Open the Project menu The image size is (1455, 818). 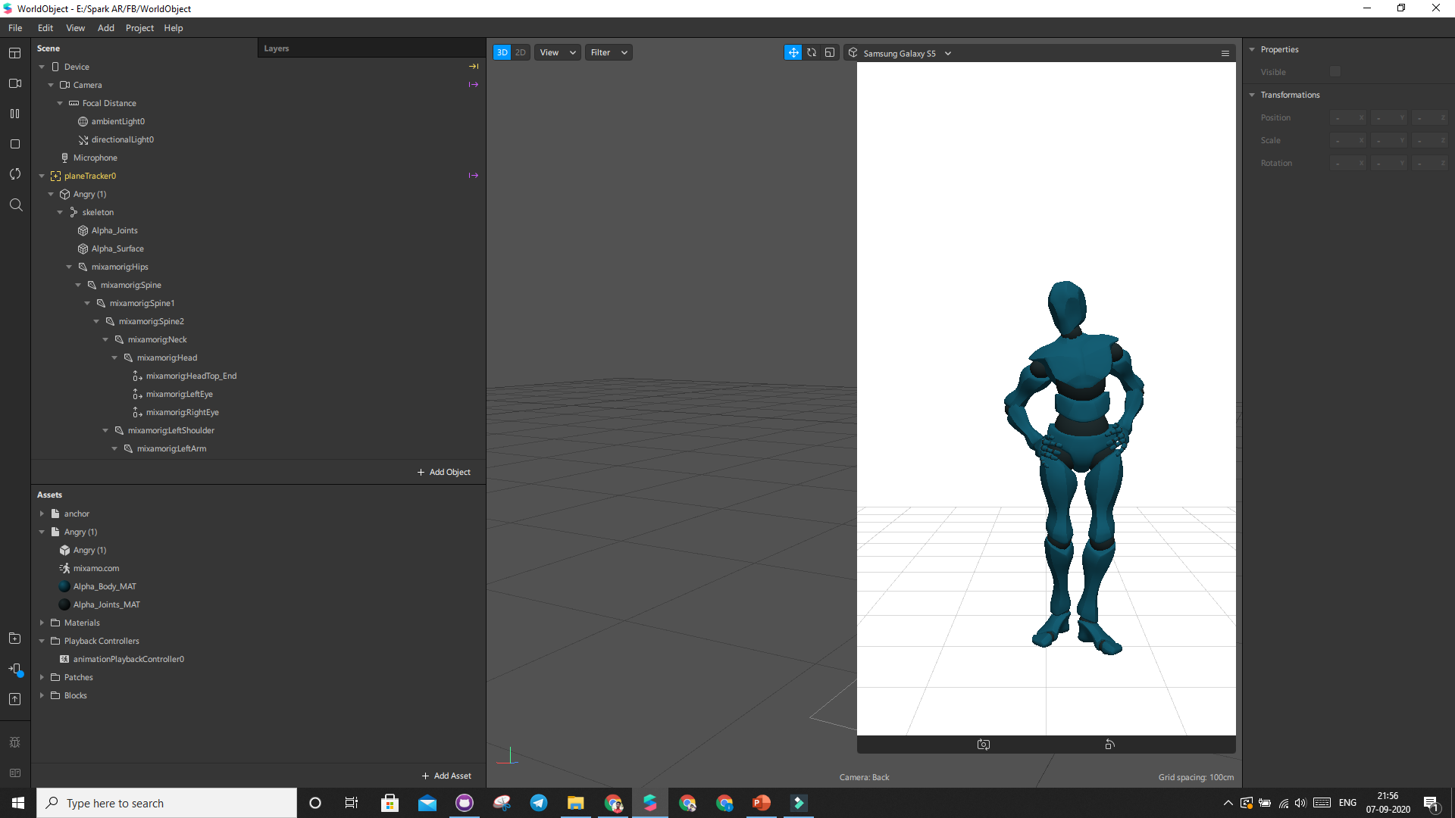click(139, 28)
